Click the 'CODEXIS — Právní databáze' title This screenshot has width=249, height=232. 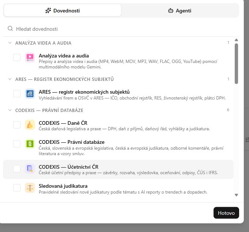point(72,142)
